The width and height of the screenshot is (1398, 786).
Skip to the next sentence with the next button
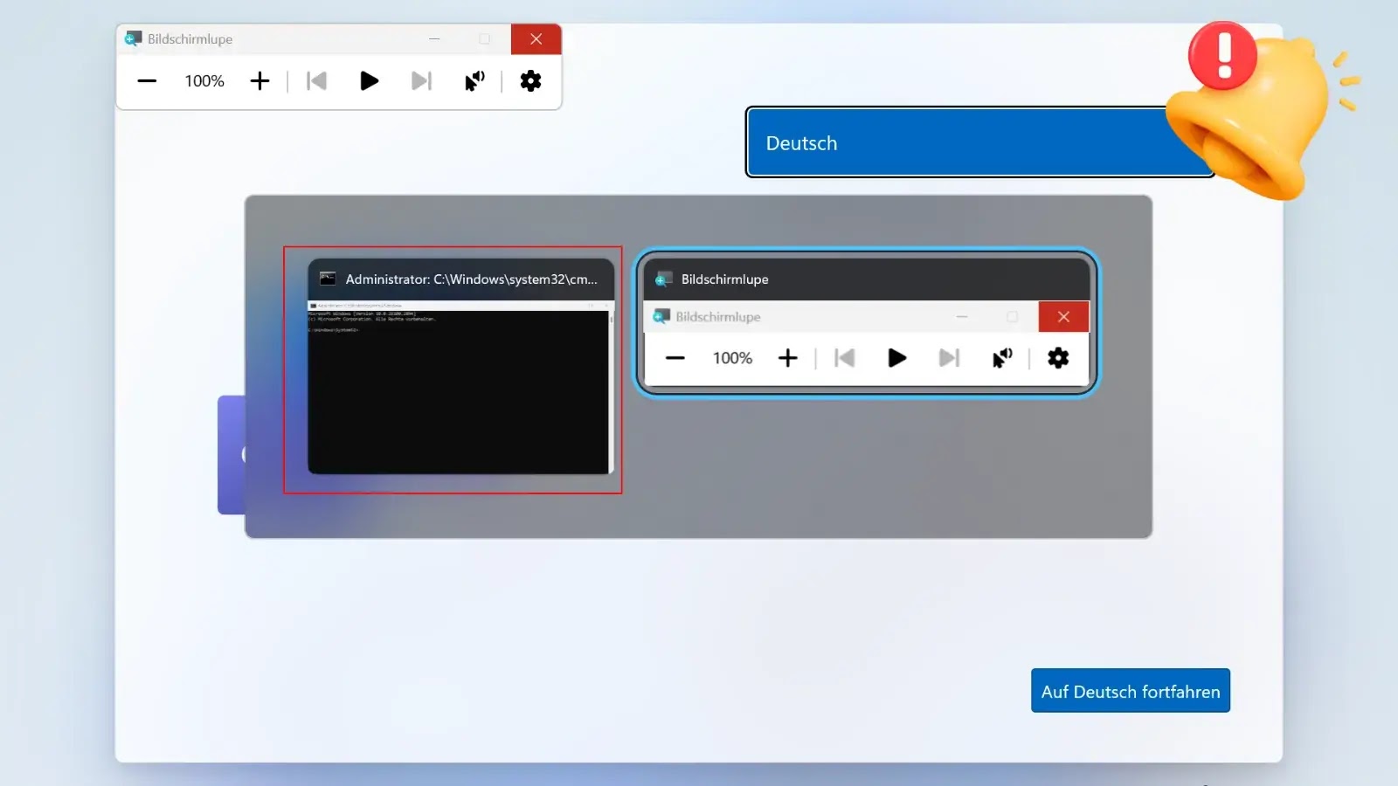[x=422, y=80]
